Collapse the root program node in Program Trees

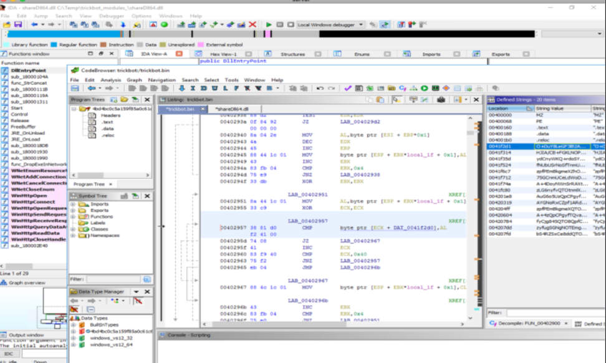click(74, 109)
